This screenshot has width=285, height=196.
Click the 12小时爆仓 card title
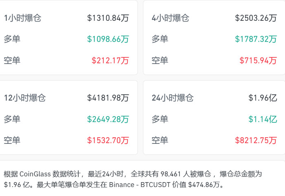click(x=24, y=98)
